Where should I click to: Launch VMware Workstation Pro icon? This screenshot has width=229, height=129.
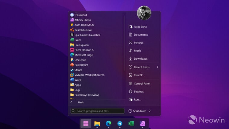tap(72, 75)
